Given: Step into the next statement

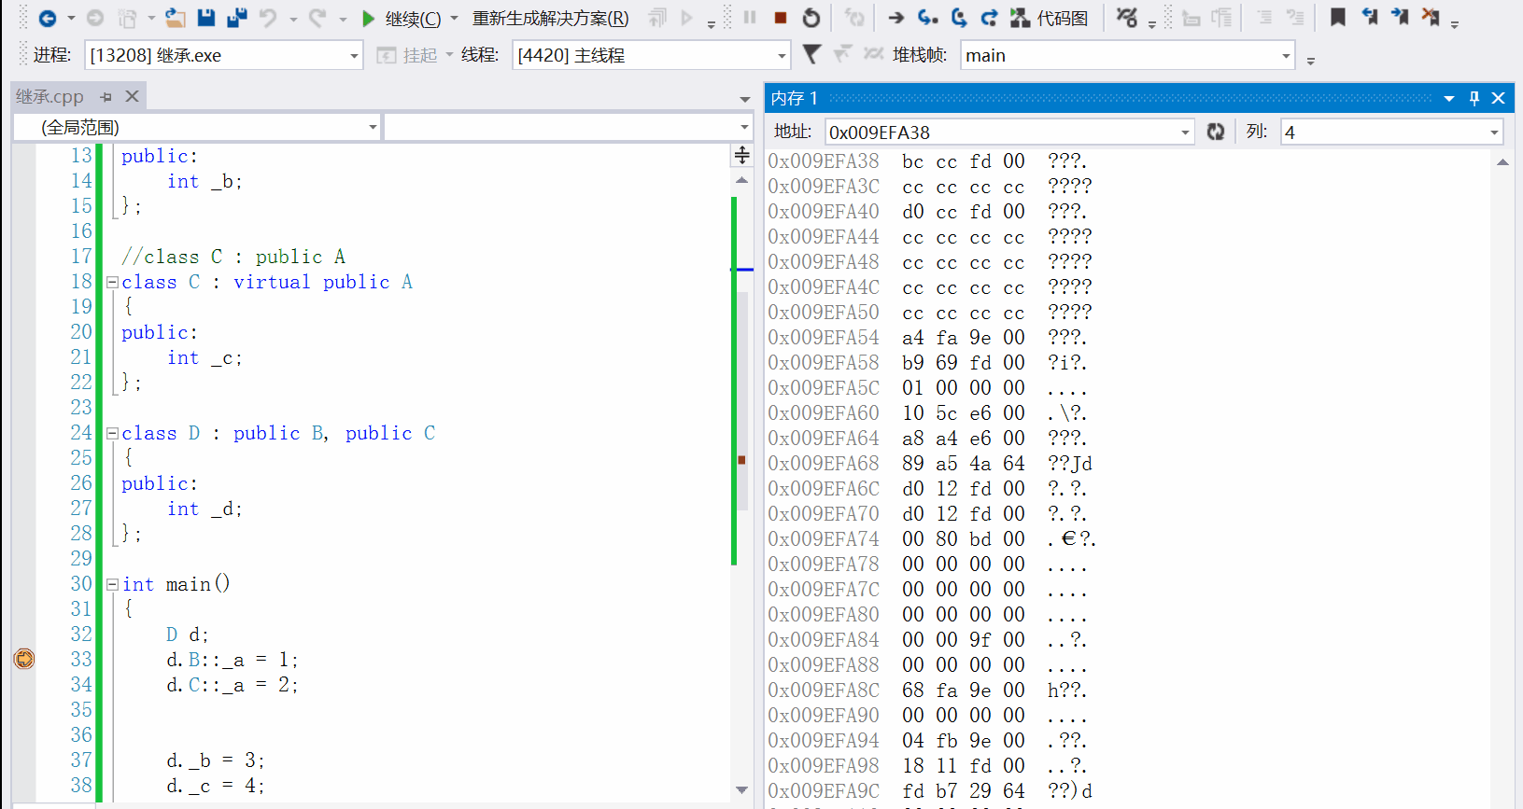Looking at the screenshot, I should click(927, 18).
